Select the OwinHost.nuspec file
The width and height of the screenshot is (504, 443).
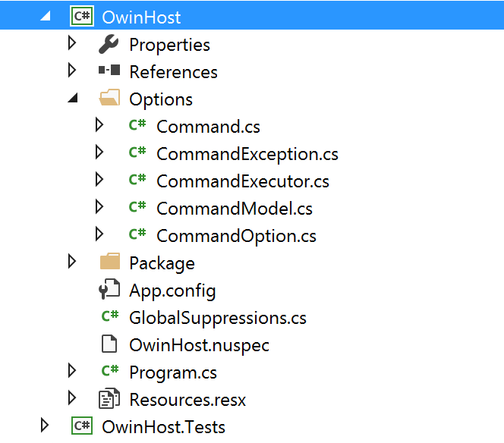pos(199,345)
